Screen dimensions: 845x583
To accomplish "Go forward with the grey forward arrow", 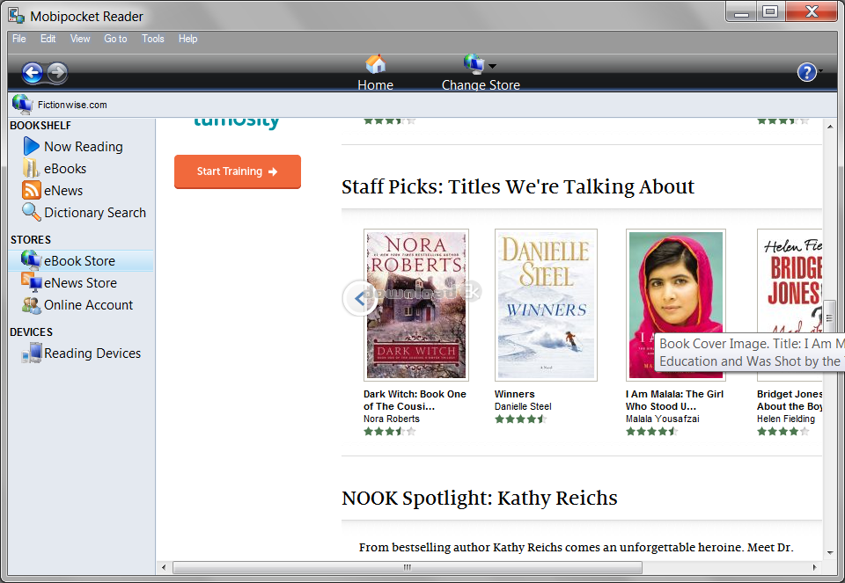I will coord(57,72).
